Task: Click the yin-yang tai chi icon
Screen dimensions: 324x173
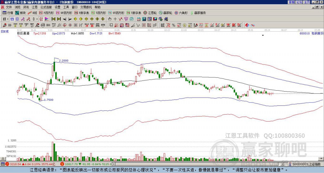Action: [247, 25]
